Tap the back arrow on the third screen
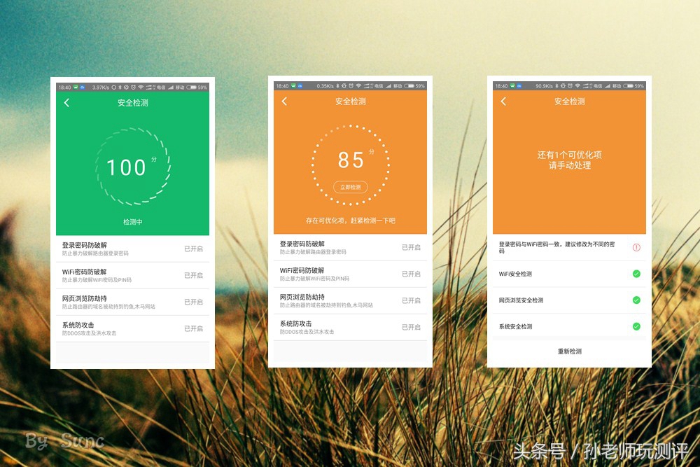Screen dimensions: 700x467 (x=503, y=103)
